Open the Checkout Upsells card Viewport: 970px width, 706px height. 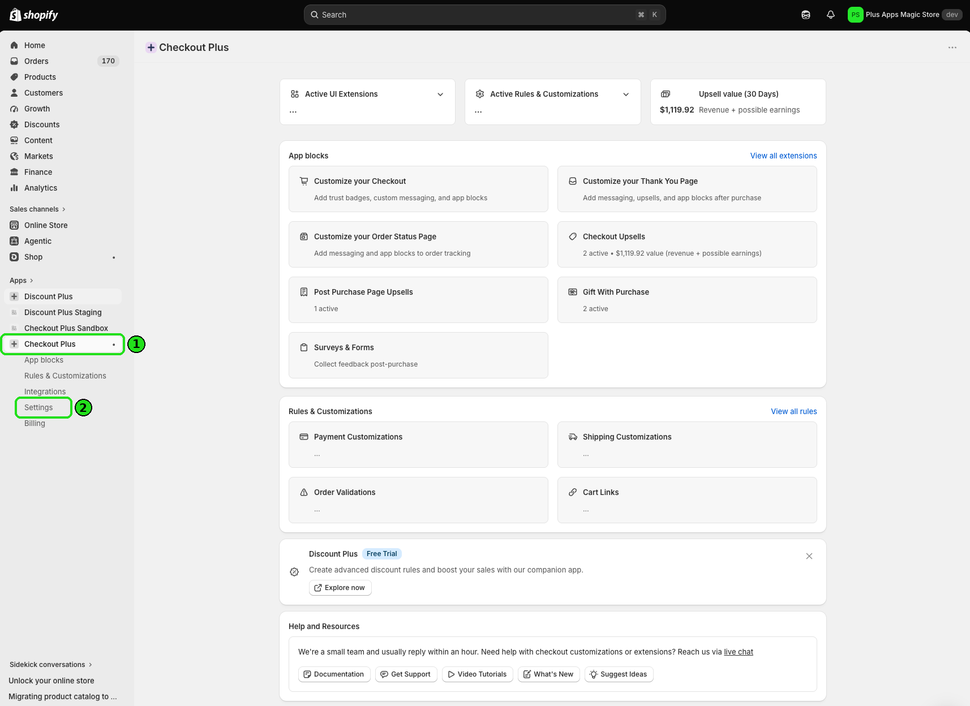point(687,244)
